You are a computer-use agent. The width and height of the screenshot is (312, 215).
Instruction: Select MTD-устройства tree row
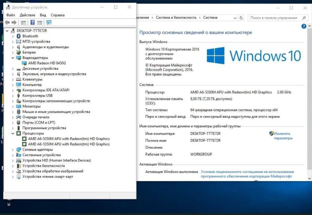coord(36,41)
